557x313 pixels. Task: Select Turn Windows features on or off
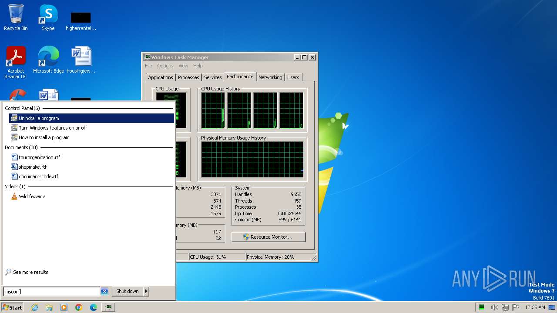pos(91,128)
